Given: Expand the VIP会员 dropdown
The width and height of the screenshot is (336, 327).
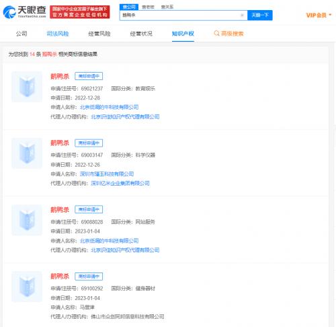Looking at the screenshot, I should (x=319, y=15).
